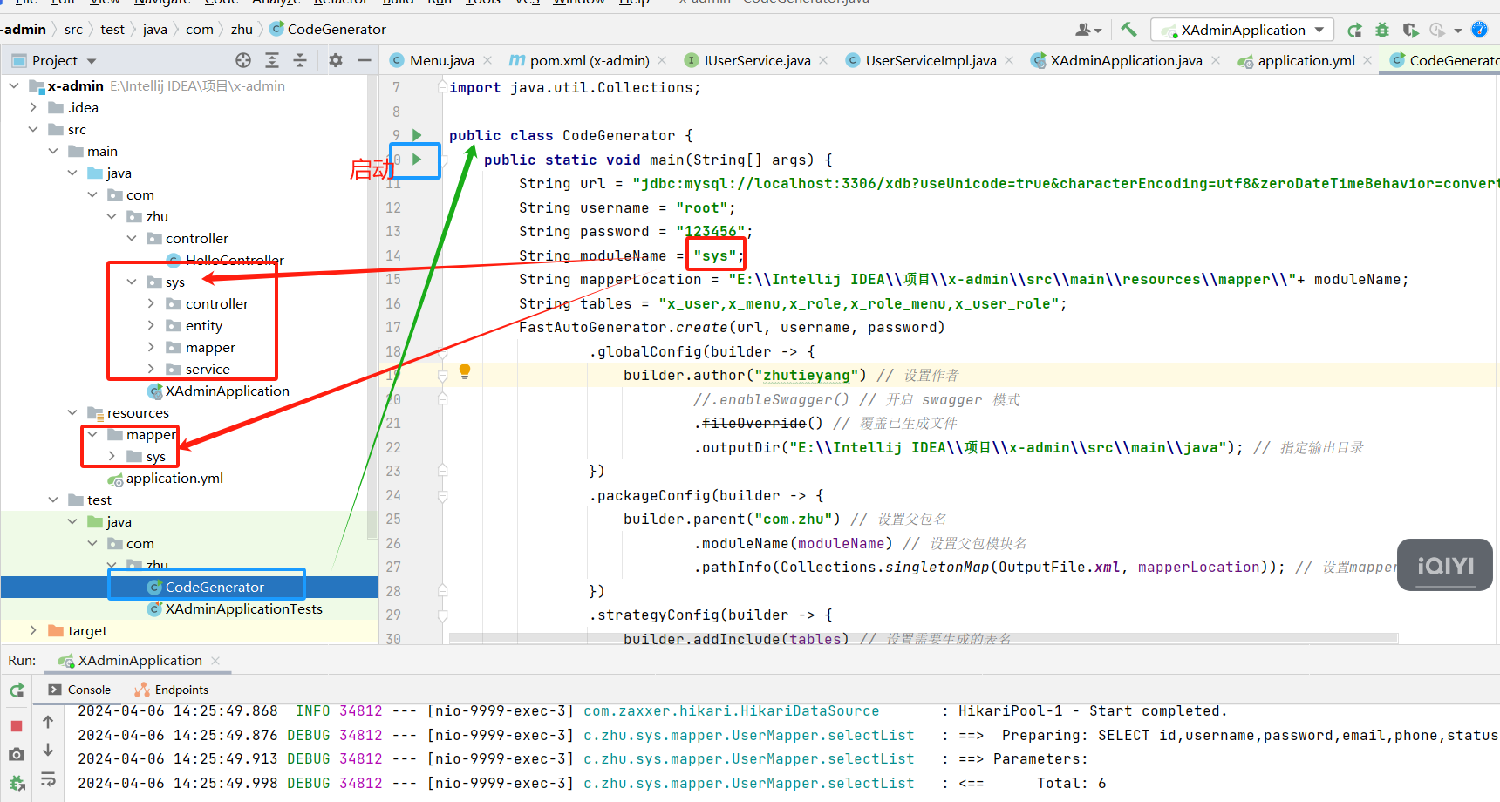This screenshot has width=1500, height=802.
Task: Click the Collapse All icon in the Project panel
Action: 300,60
